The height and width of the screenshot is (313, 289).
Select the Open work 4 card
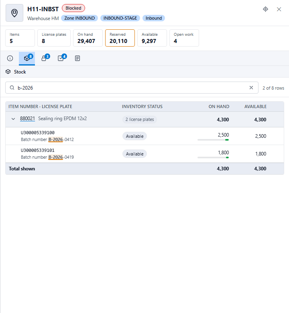coord(184,38)
